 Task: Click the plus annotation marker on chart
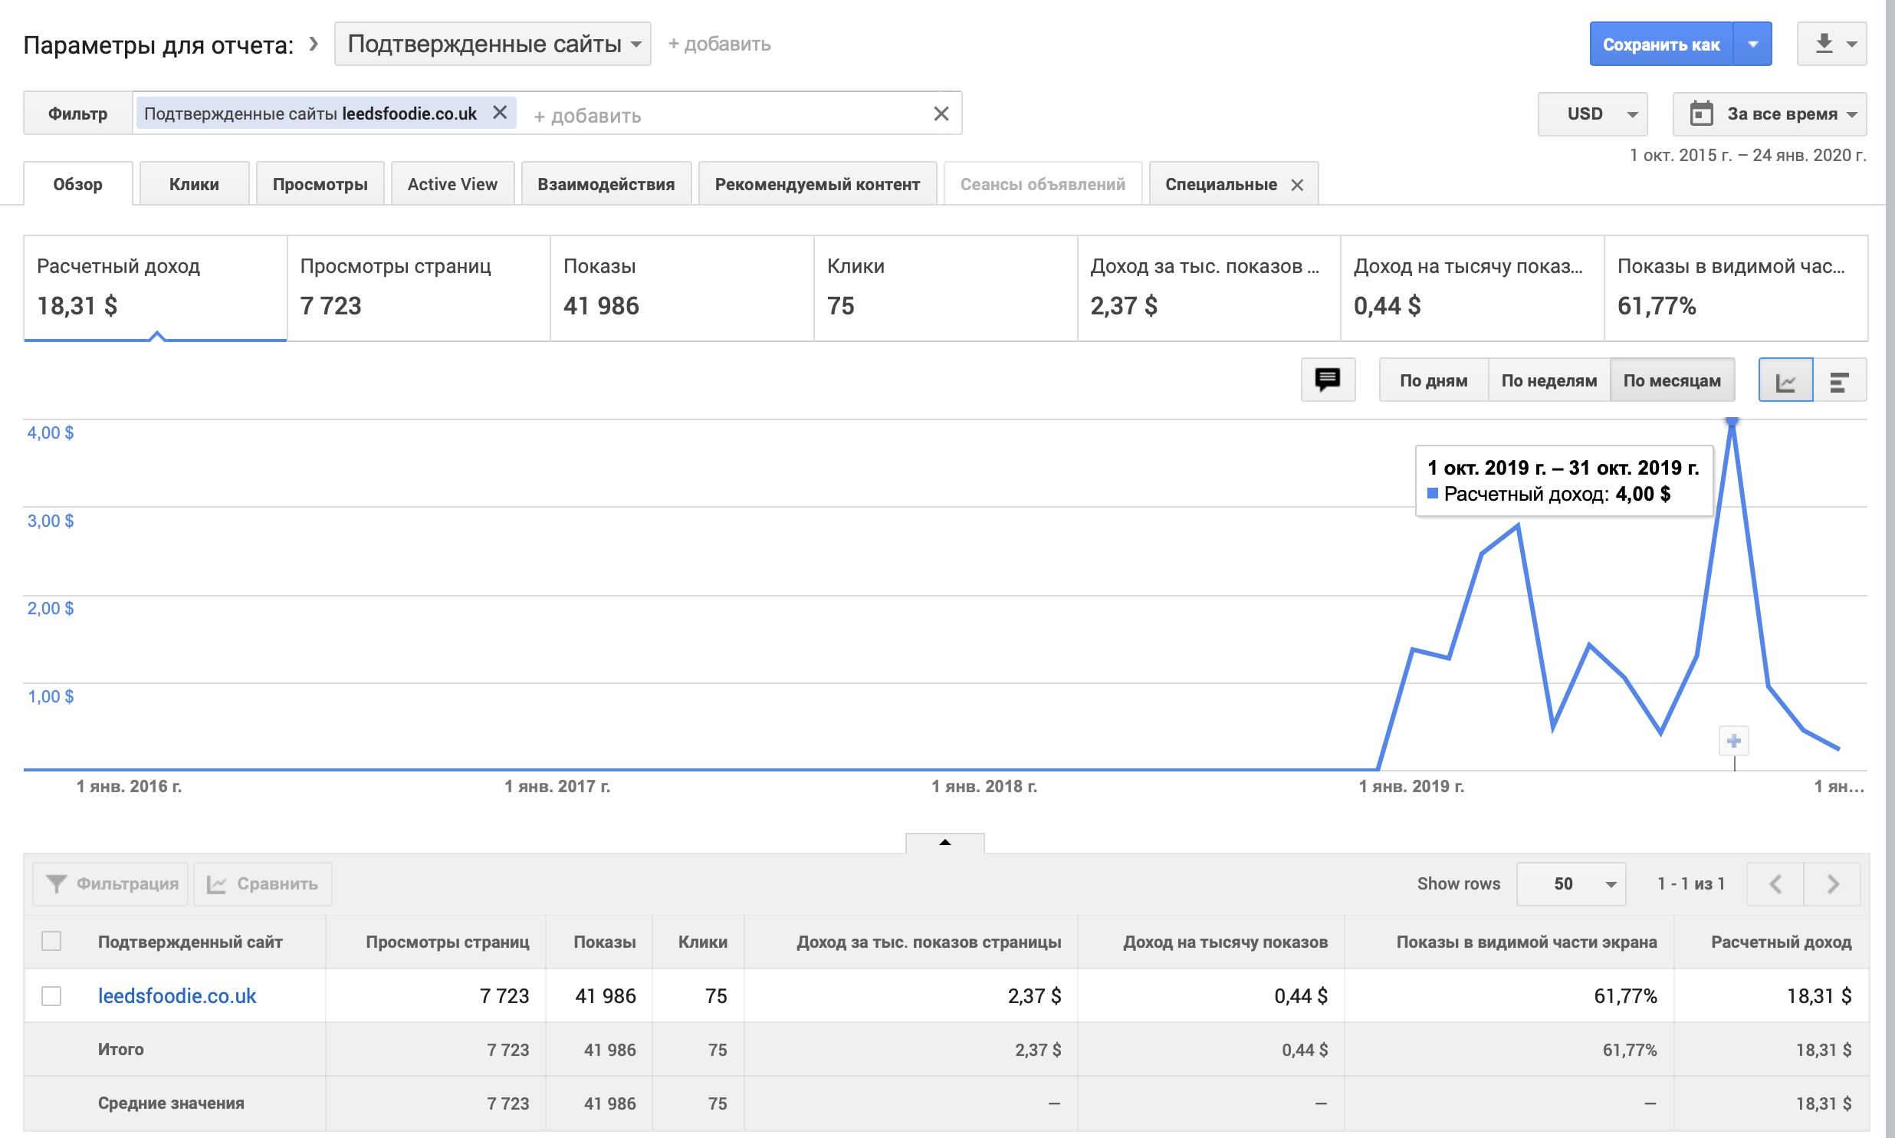[1733, 741]
